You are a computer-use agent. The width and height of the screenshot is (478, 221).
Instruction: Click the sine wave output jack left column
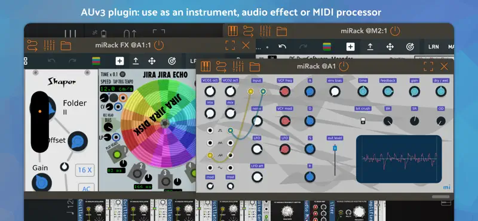[x=210, y=168]
